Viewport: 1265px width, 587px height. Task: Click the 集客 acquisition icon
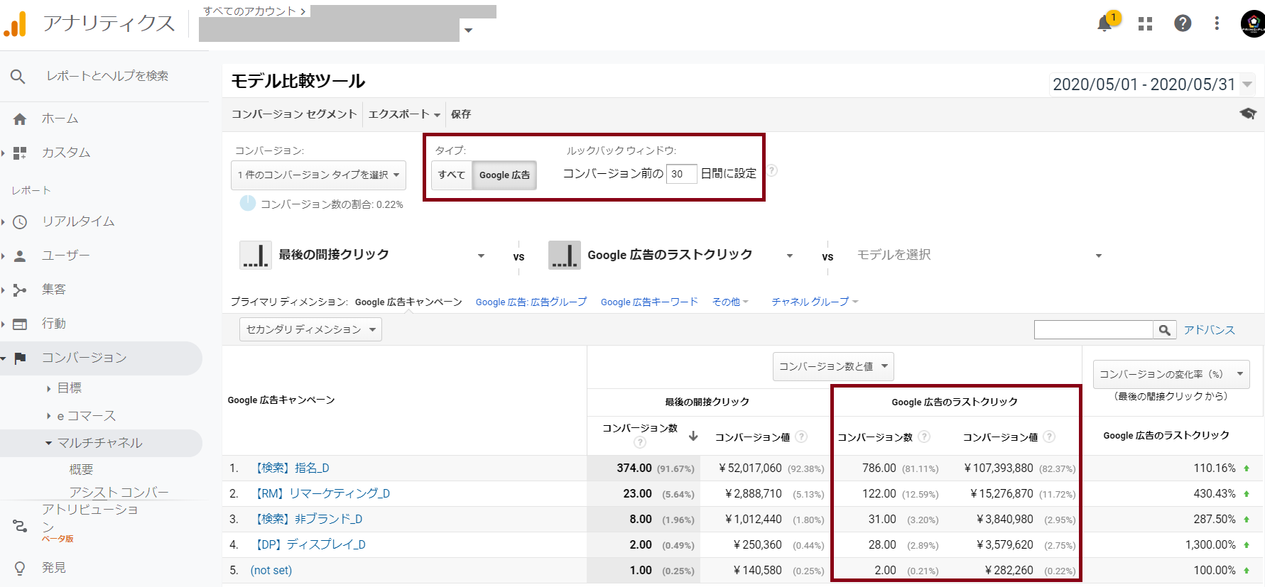coord(20,290)
